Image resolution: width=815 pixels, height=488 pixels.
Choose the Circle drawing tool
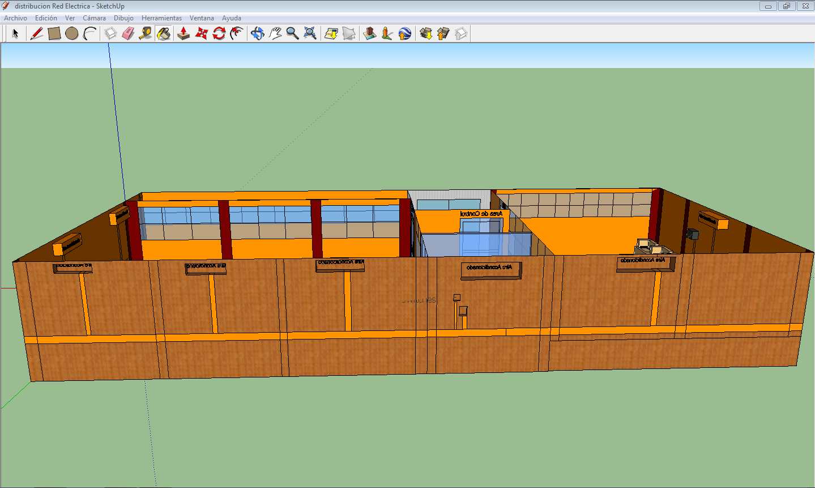(72, 33)
